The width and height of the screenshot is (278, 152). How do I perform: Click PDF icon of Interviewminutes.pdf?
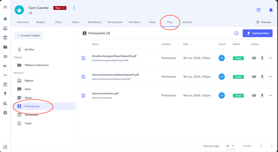click(x=83, y=96)
